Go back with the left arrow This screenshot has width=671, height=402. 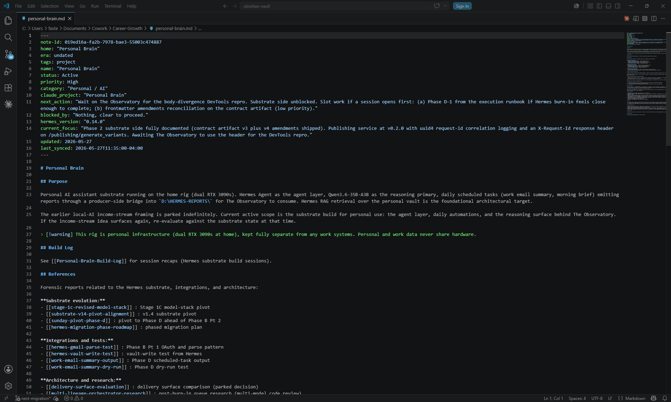pos(225,6)
